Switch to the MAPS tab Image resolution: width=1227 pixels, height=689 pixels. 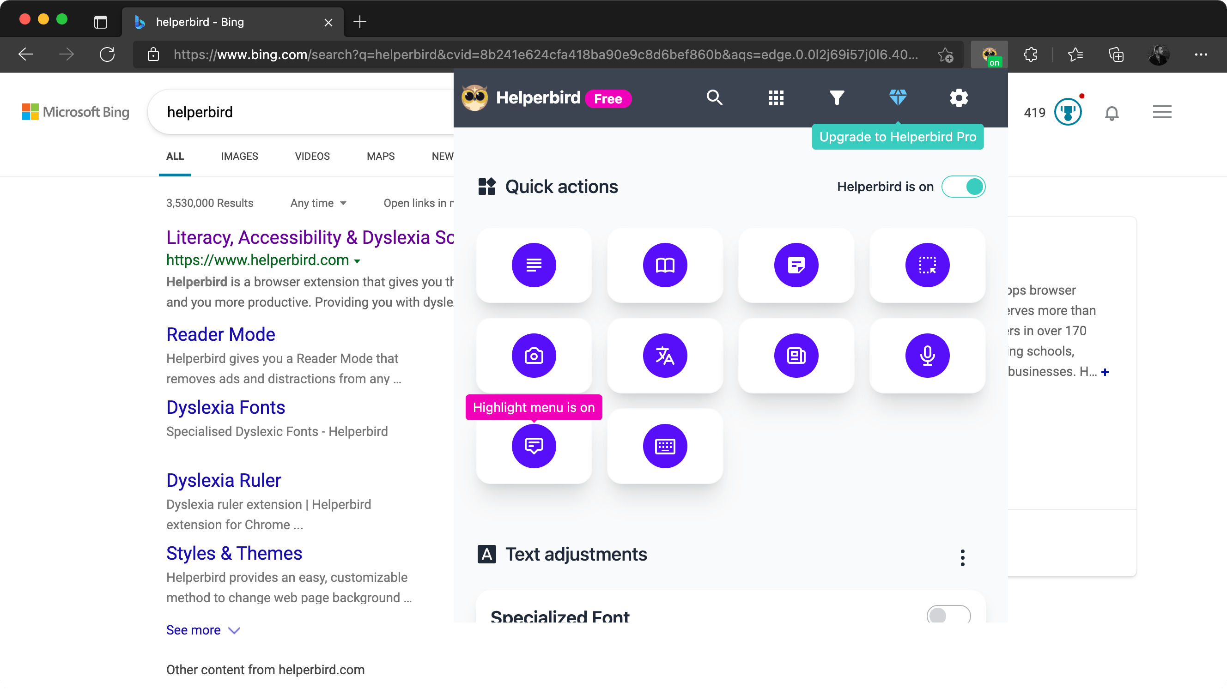click(x=381, y=157)
